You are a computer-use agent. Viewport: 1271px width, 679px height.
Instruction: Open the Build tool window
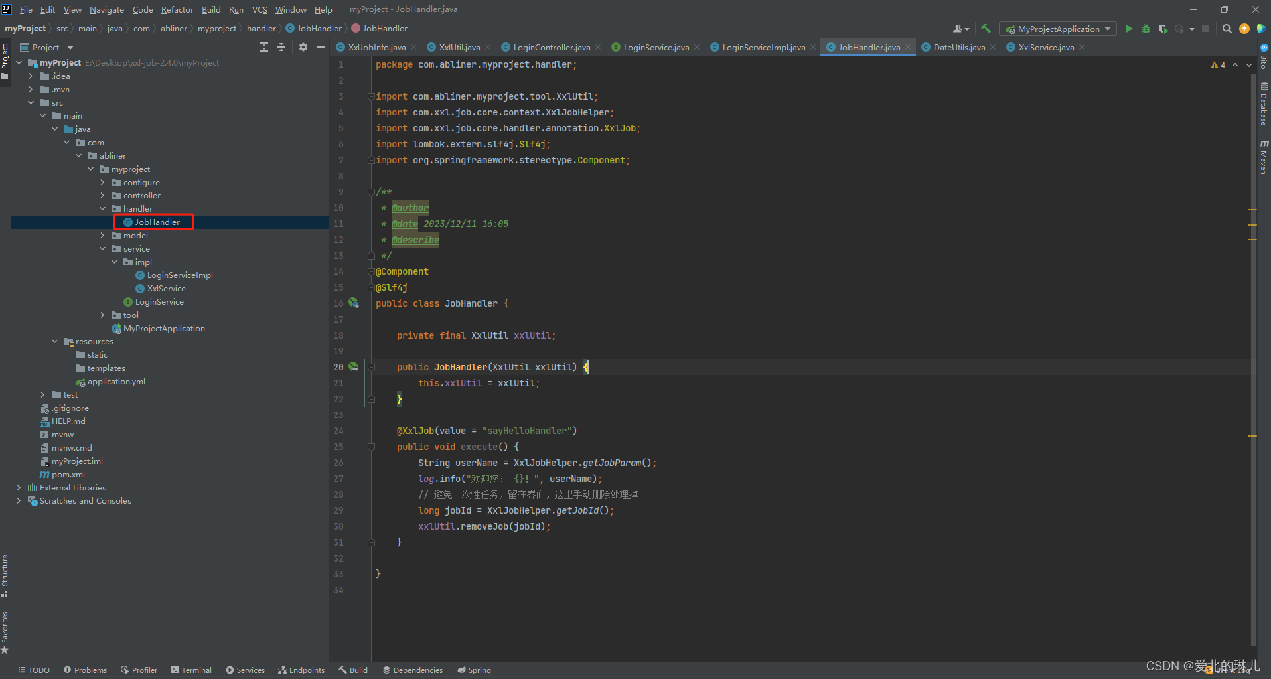pyautogui.click(x=353, y=670)
